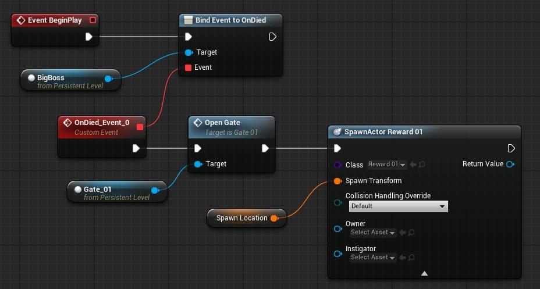Click the Event BeginPlay node title
This screenshot has width=540, height=289.
coord(55,20)
